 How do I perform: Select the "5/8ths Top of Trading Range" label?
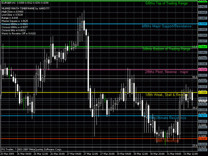166,3
